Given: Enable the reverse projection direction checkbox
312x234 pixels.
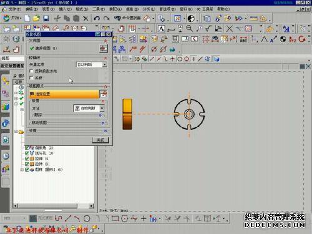Looking at the screenshot, I should (31, 71).
